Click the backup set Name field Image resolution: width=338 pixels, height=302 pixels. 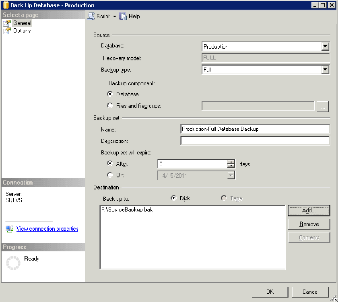point(255,129)
